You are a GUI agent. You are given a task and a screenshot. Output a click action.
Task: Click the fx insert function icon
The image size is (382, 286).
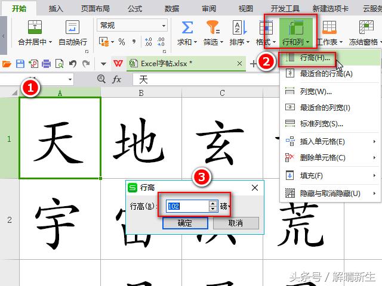click(116, 79)
